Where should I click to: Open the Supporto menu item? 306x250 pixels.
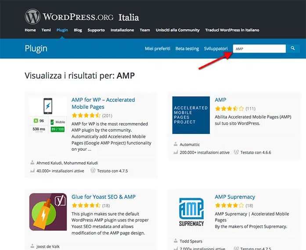(96, 30)
